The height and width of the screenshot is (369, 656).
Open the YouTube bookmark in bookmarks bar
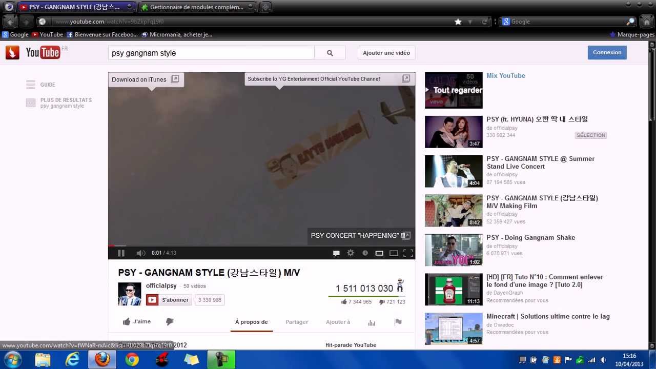pyautogui.click(x=47, y=34)
